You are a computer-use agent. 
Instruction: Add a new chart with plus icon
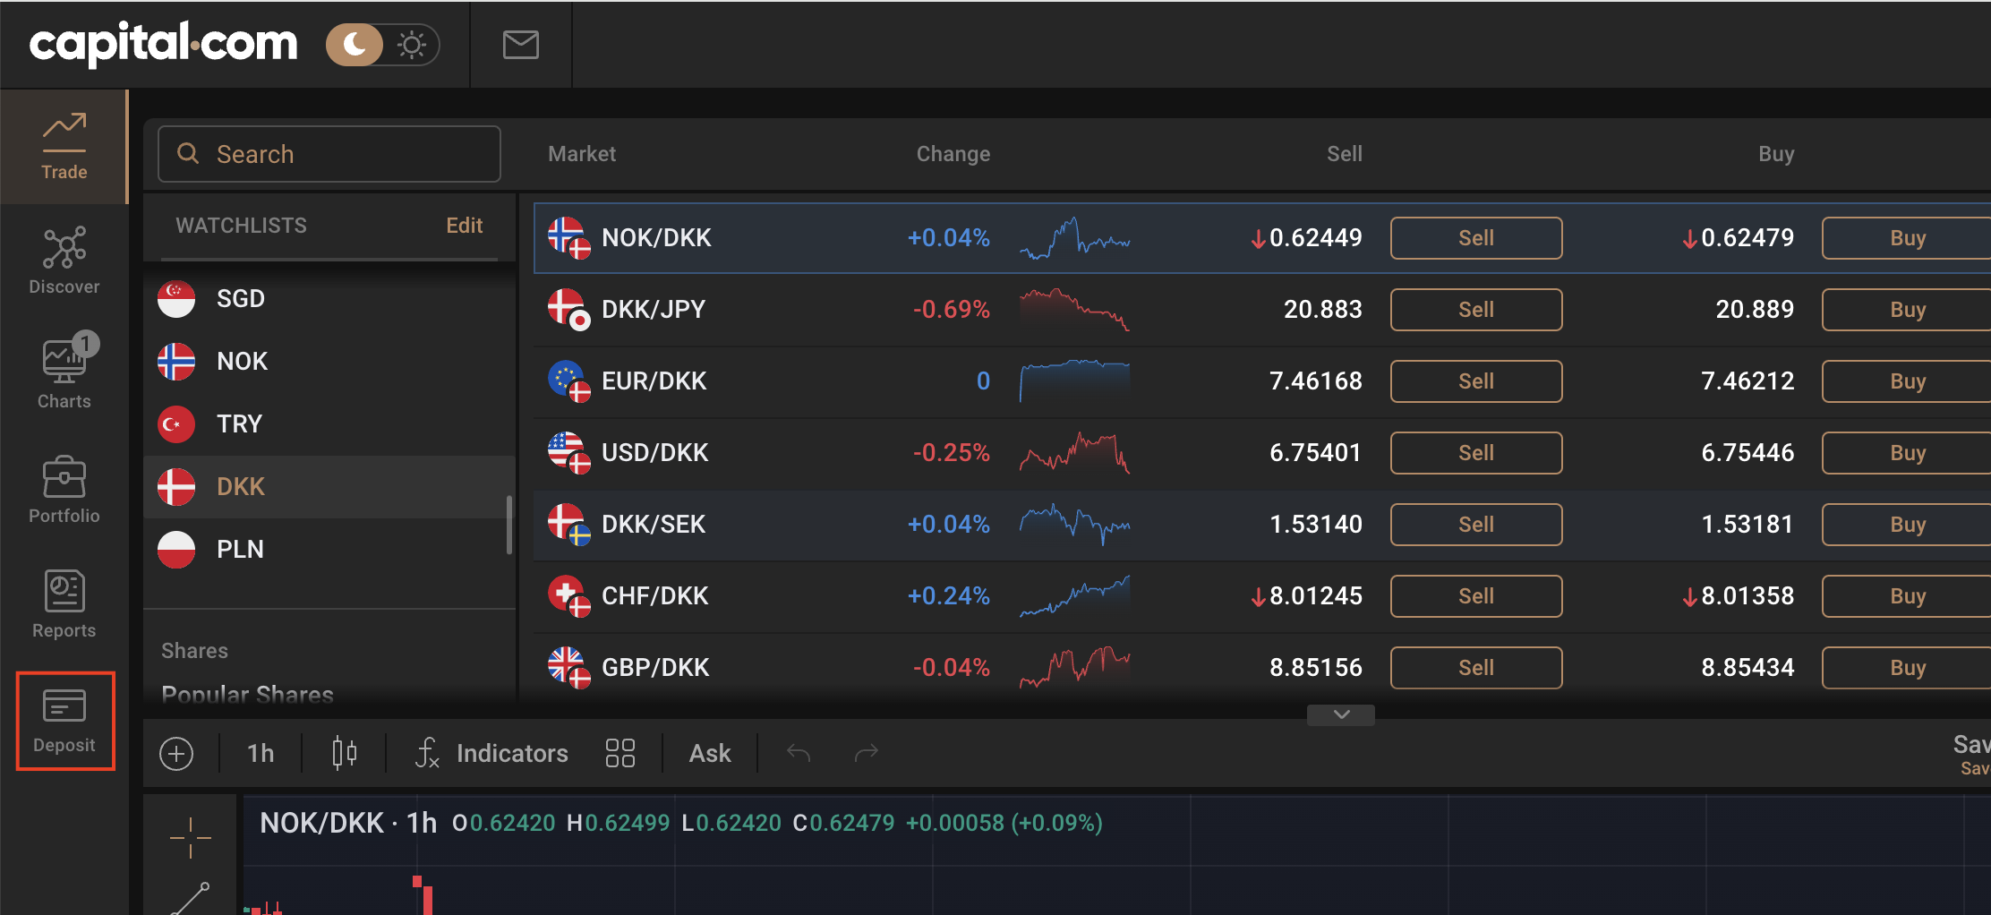(x=176, y=754)
